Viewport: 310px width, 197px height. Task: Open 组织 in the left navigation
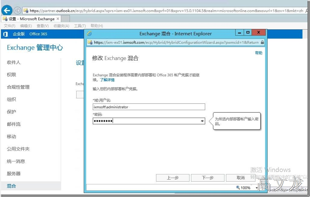click(11, 99)
